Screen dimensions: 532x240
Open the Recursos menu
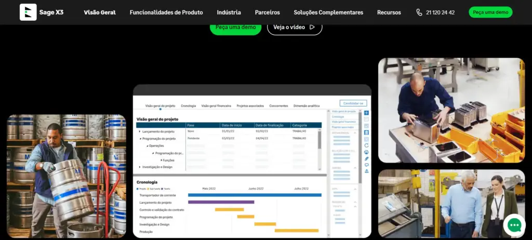click(x=389, y=12)
